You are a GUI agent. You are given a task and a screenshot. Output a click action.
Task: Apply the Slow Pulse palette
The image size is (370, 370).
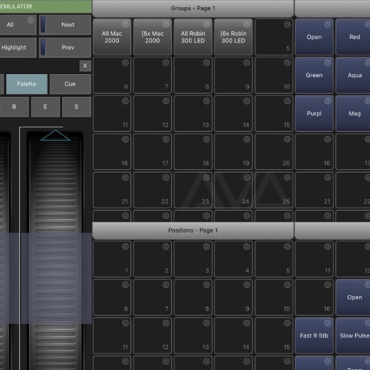point(353,336)
